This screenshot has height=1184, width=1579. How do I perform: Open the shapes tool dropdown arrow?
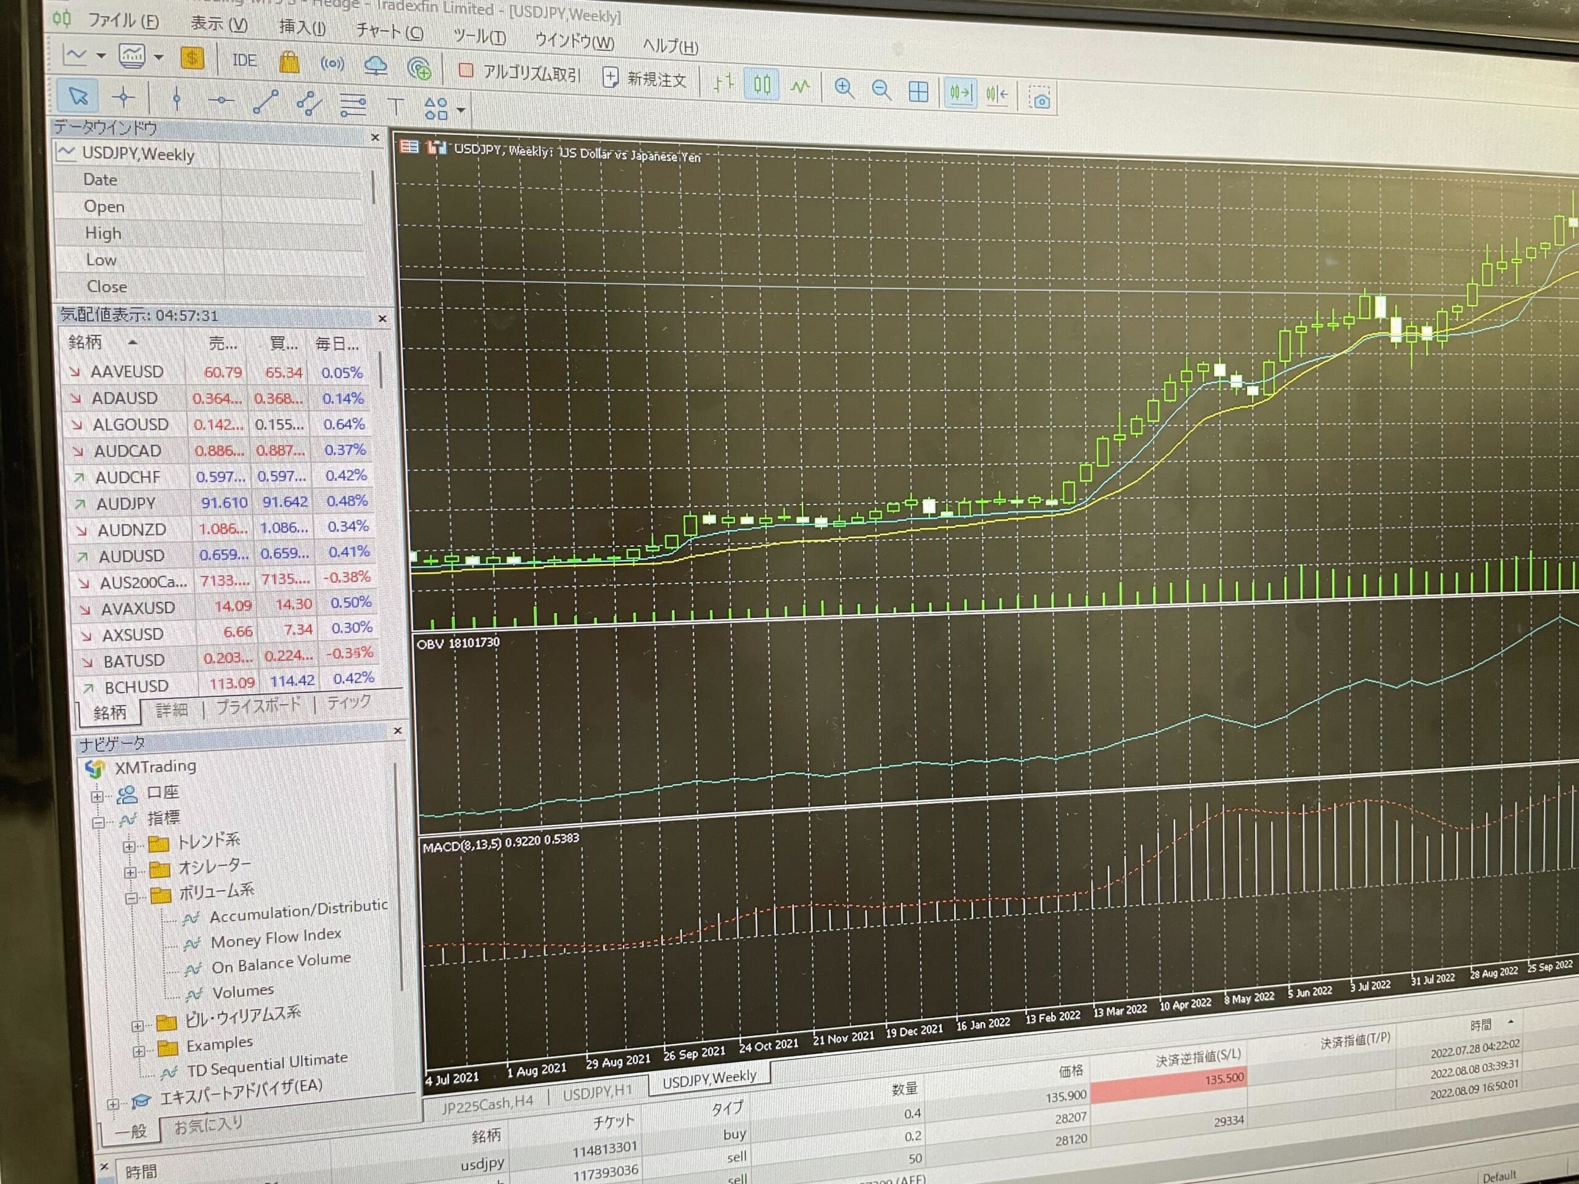click(x=461, y=110)
